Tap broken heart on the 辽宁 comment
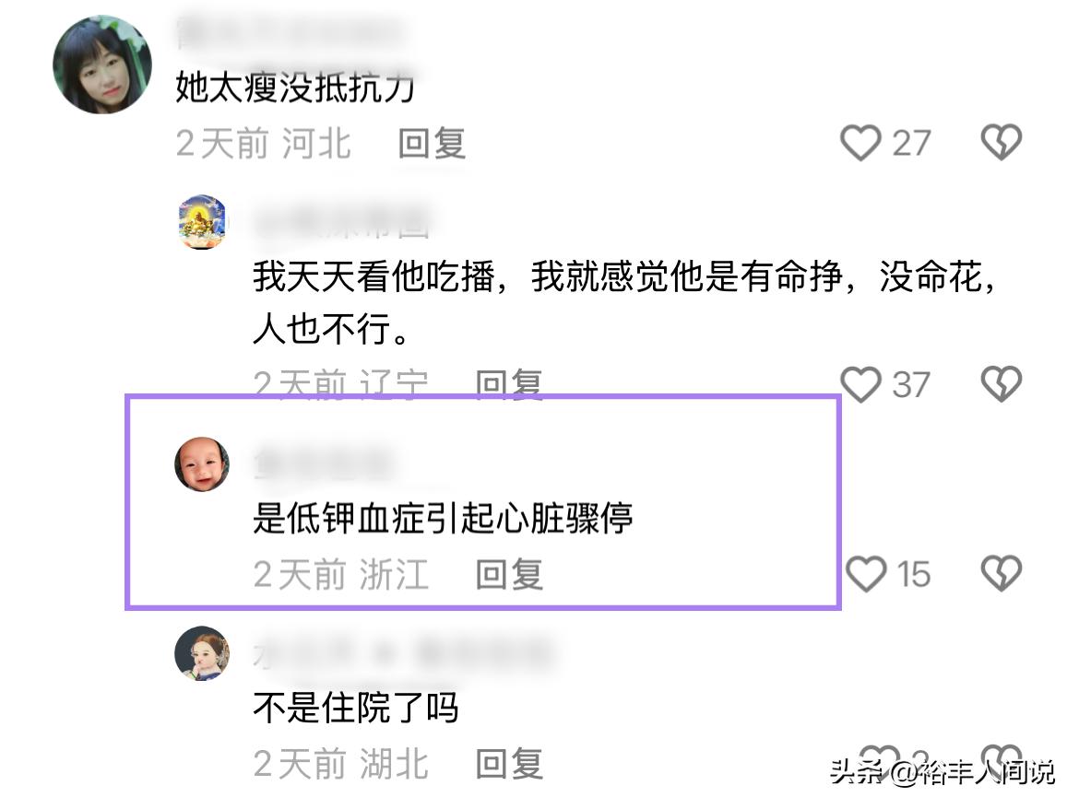The width and height of the screenshot is (1079, 809). (1001, 383)
